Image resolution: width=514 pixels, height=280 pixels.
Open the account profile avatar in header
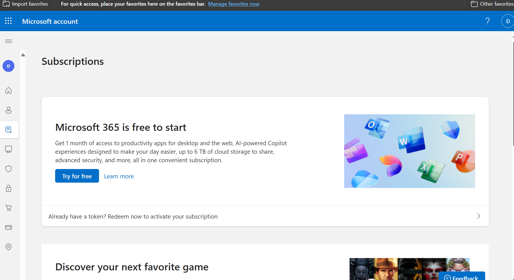pyautogui.click(x=508, y=21)
